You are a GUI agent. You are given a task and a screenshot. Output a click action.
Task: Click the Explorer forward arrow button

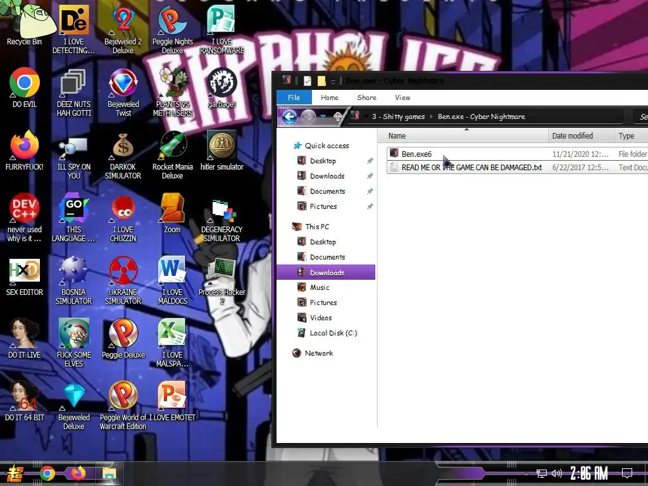point(308,117)
